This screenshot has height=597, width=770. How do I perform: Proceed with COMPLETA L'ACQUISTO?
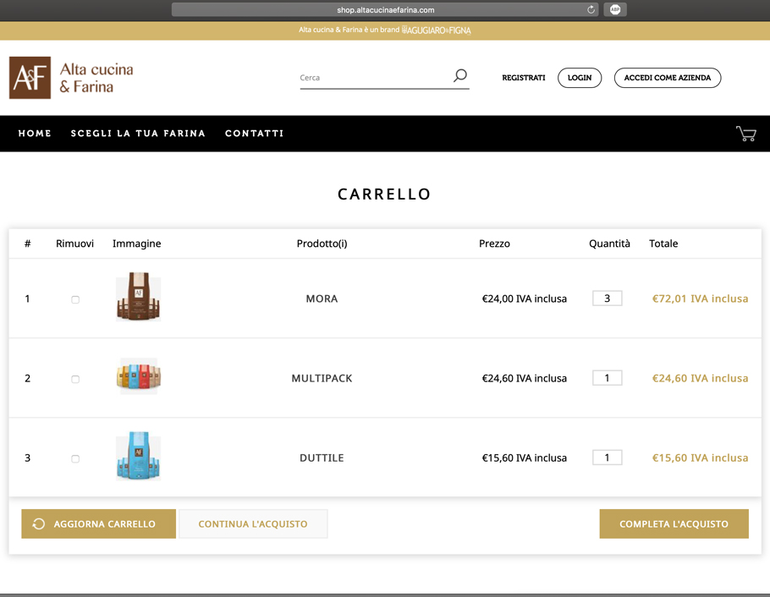tap(674, 523)
